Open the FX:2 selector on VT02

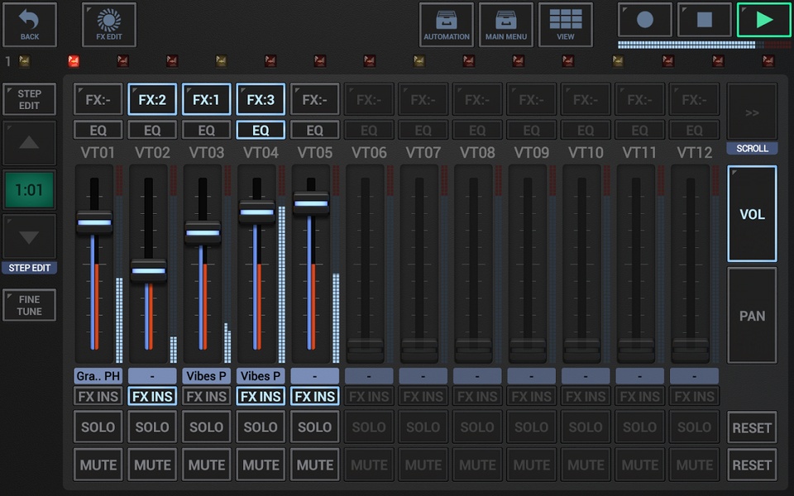tap(152, 99)
